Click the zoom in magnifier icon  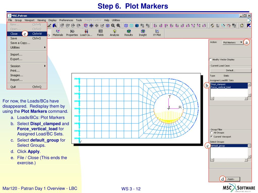point(118,26)
